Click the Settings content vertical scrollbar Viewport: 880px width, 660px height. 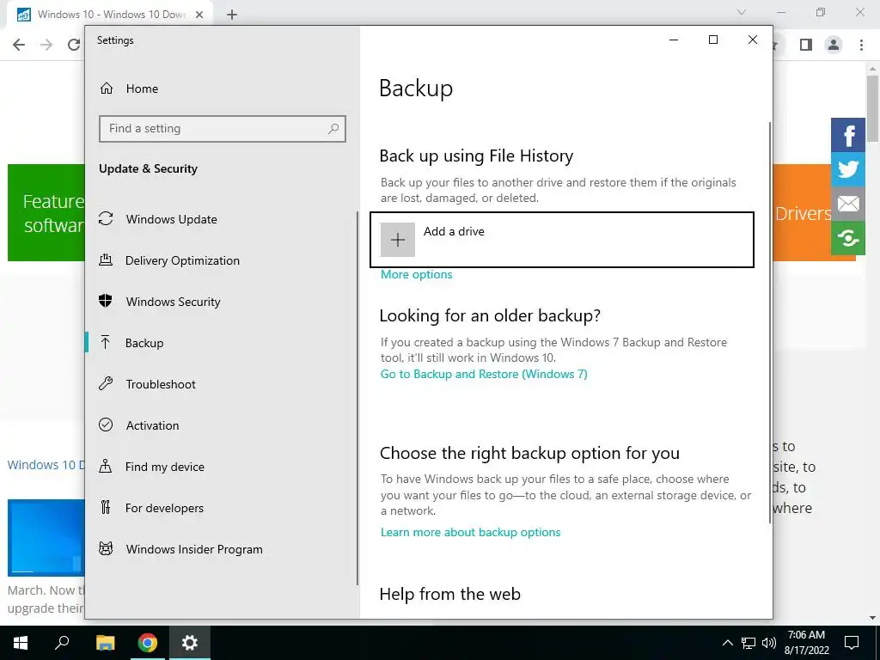pyautogui.click(x=769, y=323)
